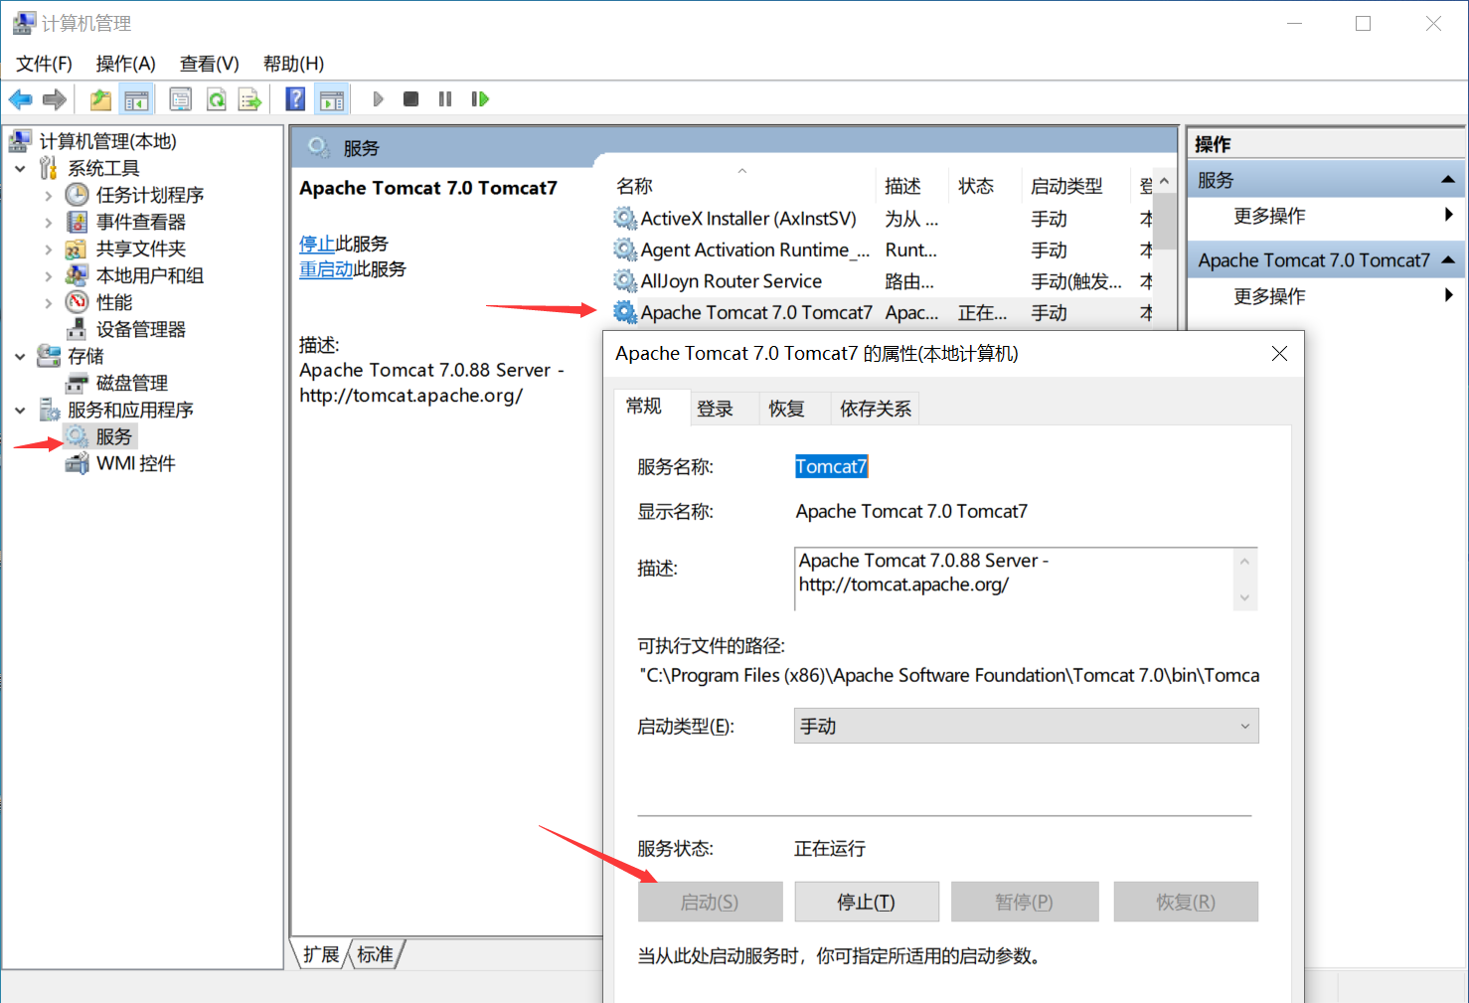Screen dimensions: 1469x1003
Task: Click the Start Service play icon
Action: (378, 99)
